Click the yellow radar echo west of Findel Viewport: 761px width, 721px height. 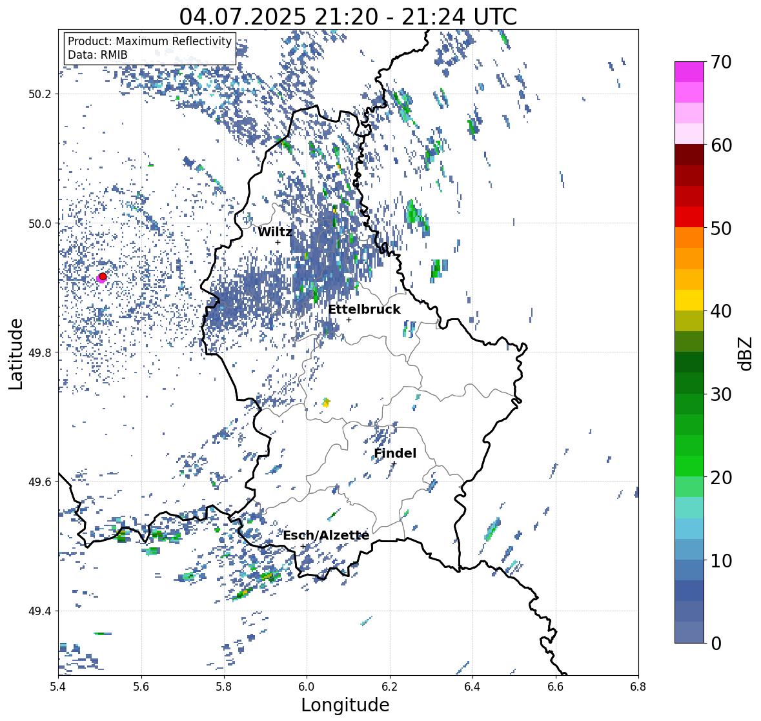pos(326,402)
